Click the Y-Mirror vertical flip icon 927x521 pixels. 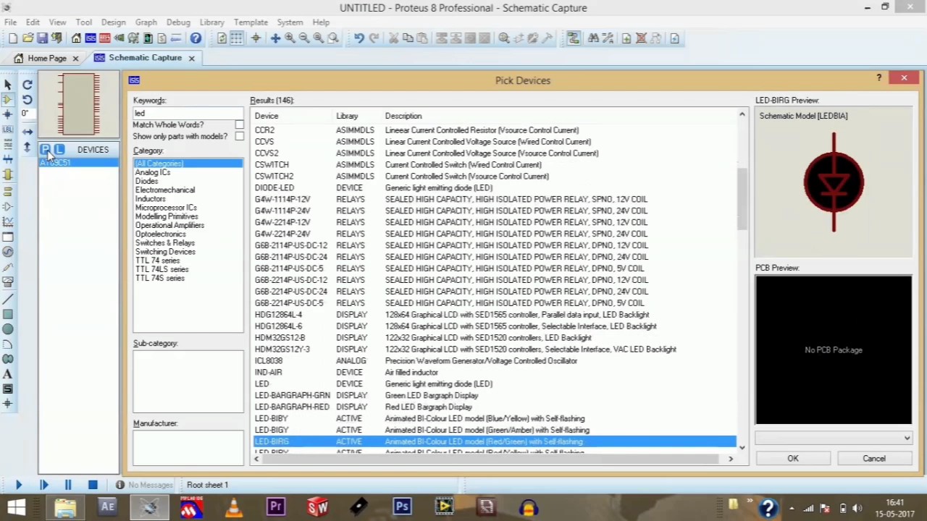(x=28, y=147)
